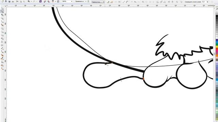Select the Blend interactive tool
The width and height of the screenshot is (218, 122).
point(2,55)
